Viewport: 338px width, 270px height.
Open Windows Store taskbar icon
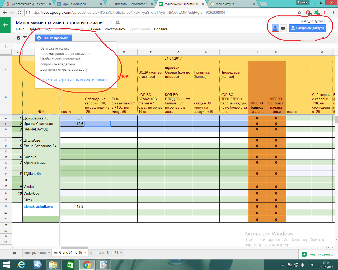pos(70,265)
